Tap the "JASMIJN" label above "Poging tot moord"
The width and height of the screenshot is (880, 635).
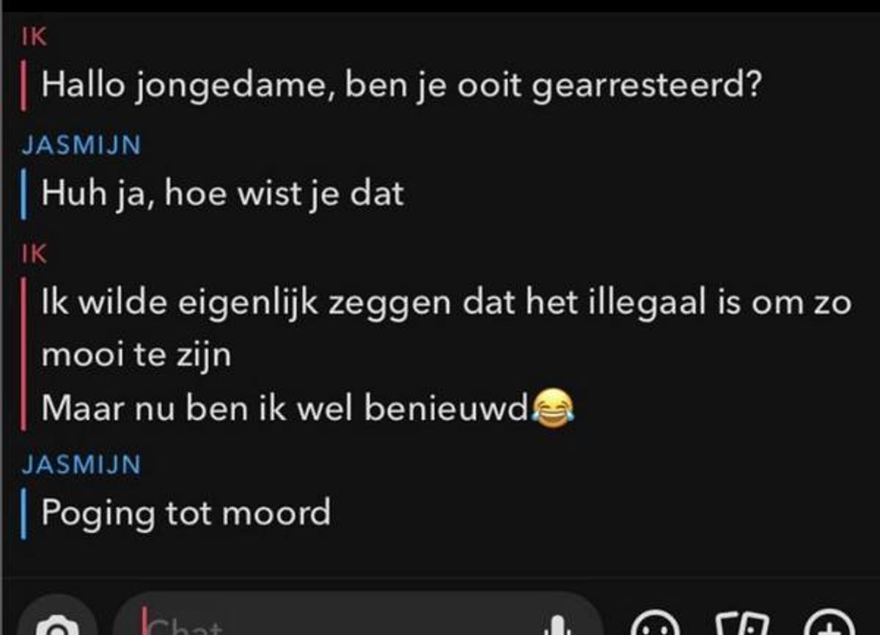pyautogui.click(x=81, y=464)
